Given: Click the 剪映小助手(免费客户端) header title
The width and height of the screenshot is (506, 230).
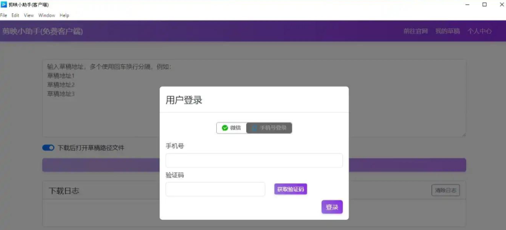Looking at the screenshot, I should tap(43, 32).
